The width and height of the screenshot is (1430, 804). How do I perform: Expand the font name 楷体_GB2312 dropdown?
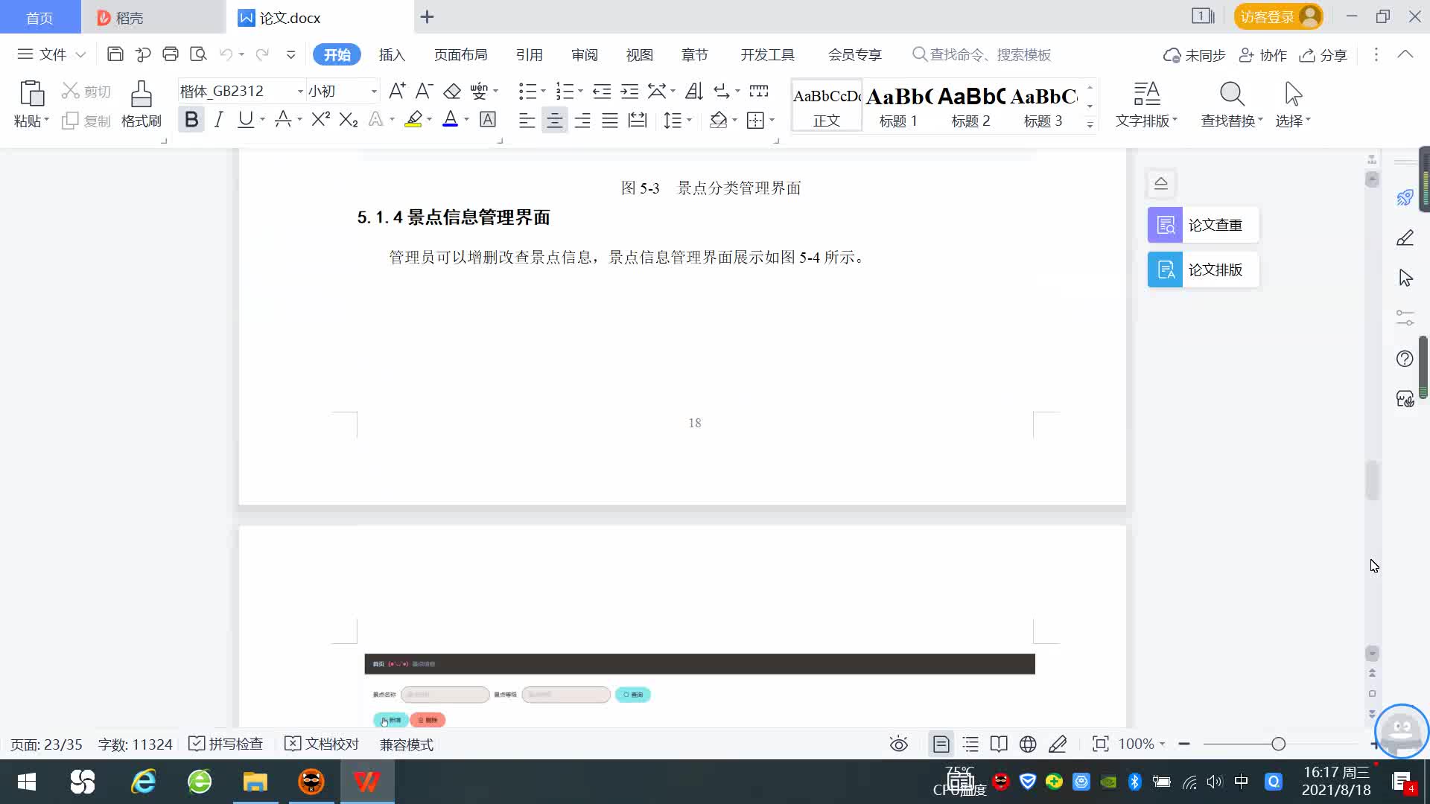300,91
